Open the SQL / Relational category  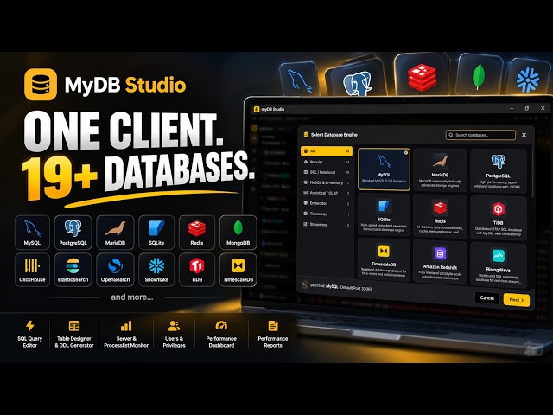pos(327,172)
